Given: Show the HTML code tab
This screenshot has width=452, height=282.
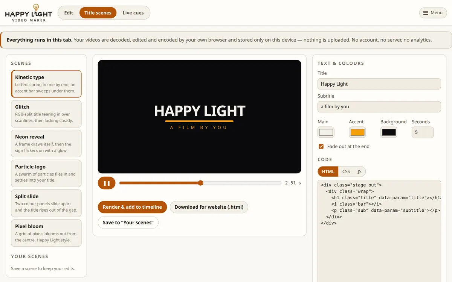Looking at the screenshot, I should (x=328, y=171).
